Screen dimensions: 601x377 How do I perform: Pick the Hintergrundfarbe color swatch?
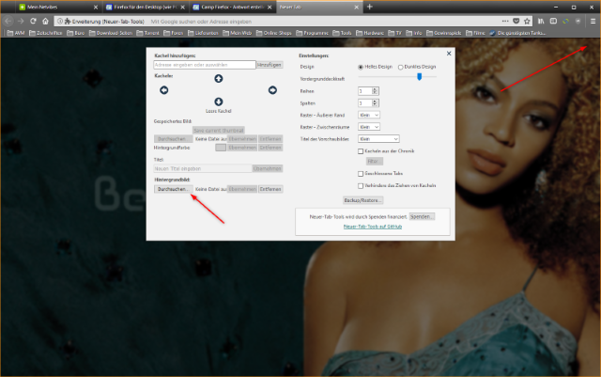tap(221, 148)
